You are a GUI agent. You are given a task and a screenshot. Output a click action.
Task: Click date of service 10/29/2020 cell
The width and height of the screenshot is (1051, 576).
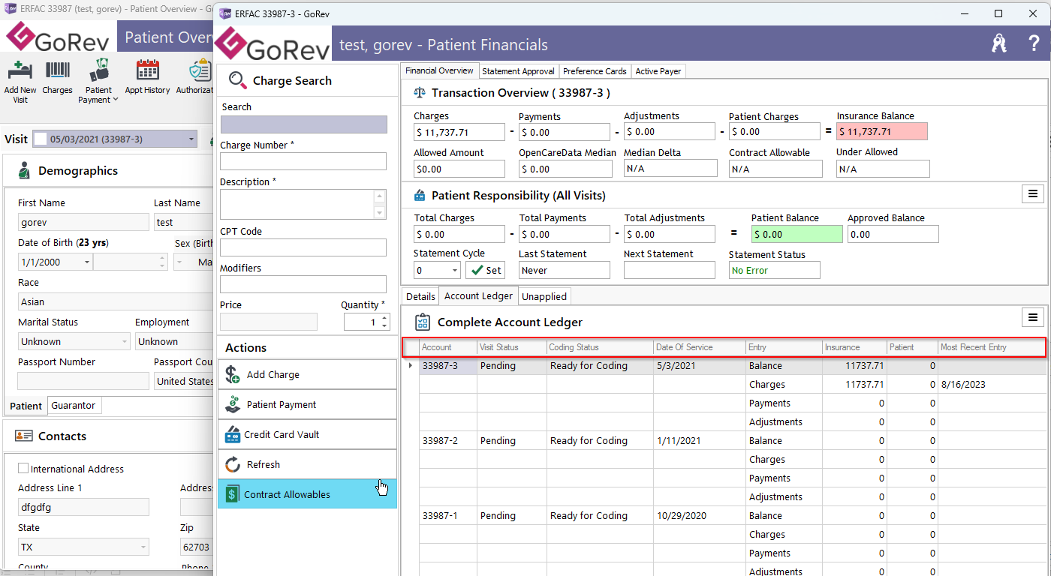700,515
